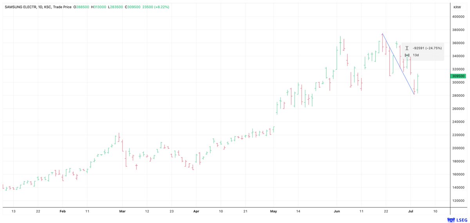Click the close value C309500 in header
Screen dimensions: 470x223
(133, 7)
